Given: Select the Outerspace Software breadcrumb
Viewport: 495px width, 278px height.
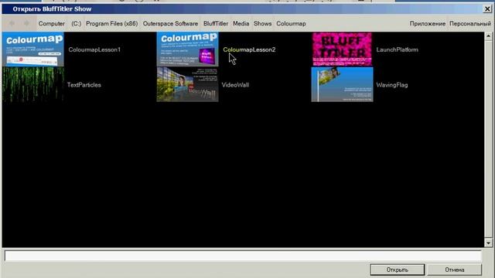Looking at the screenshot, I should pyautogui.click(x=170, y=24).
